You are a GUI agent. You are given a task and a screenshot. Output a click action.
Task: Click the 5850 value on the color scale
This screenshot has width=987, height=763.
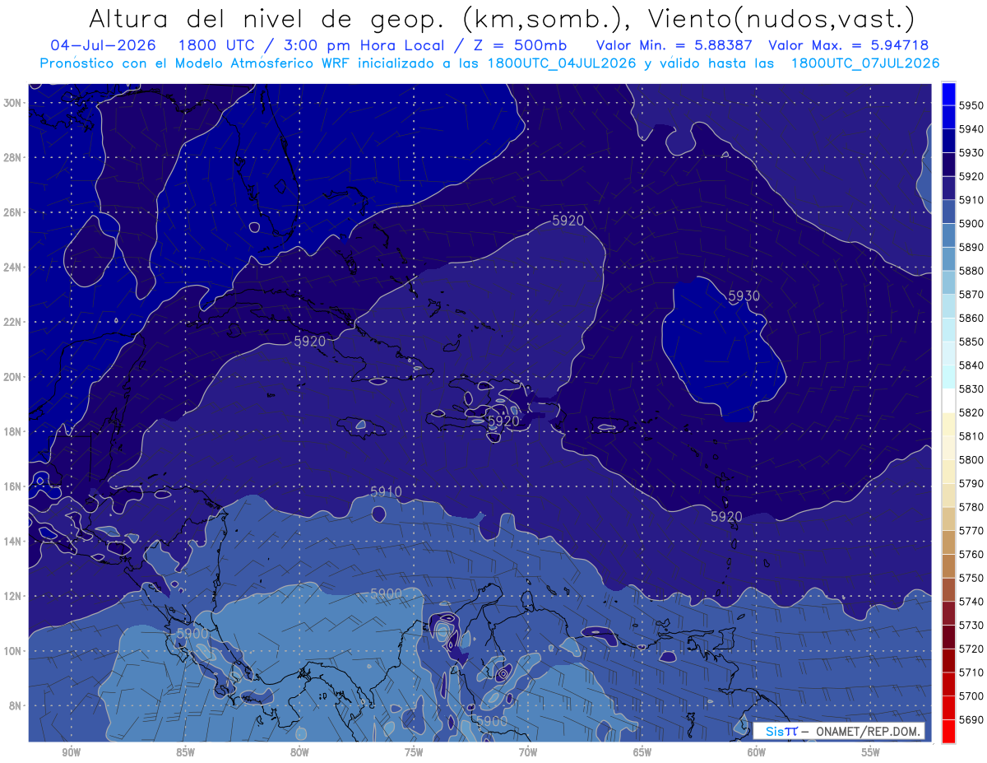pos(971,342)
